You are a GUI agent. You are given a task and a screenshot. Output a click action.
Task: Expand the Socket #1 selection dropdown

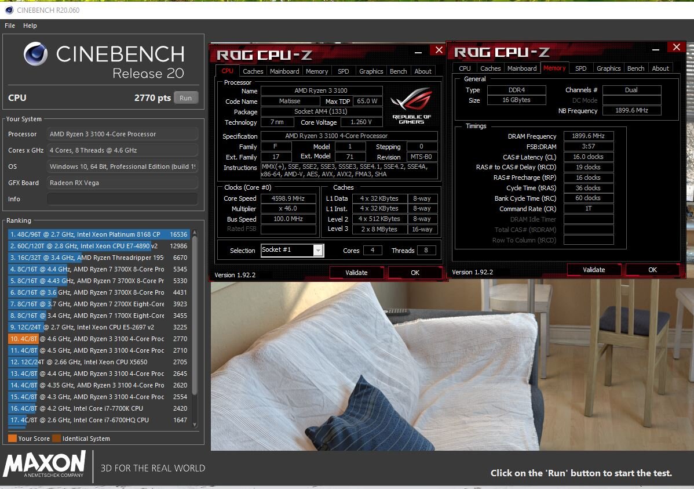coord(318,251)
